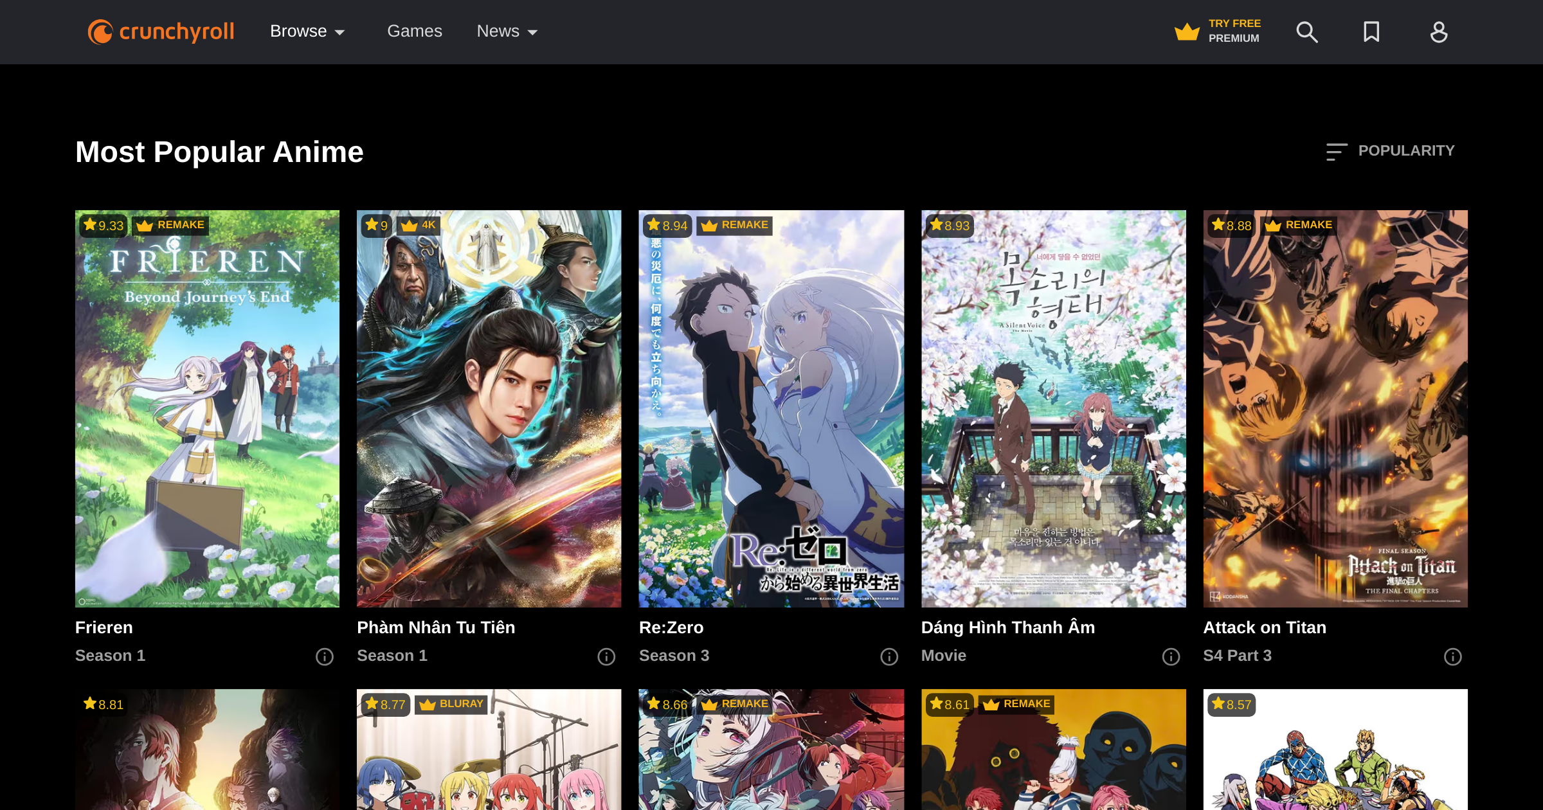Click the 8.81 star rating badge
Image resolution: width=1543 pixels, height=810 pixels.
point(104,705)
